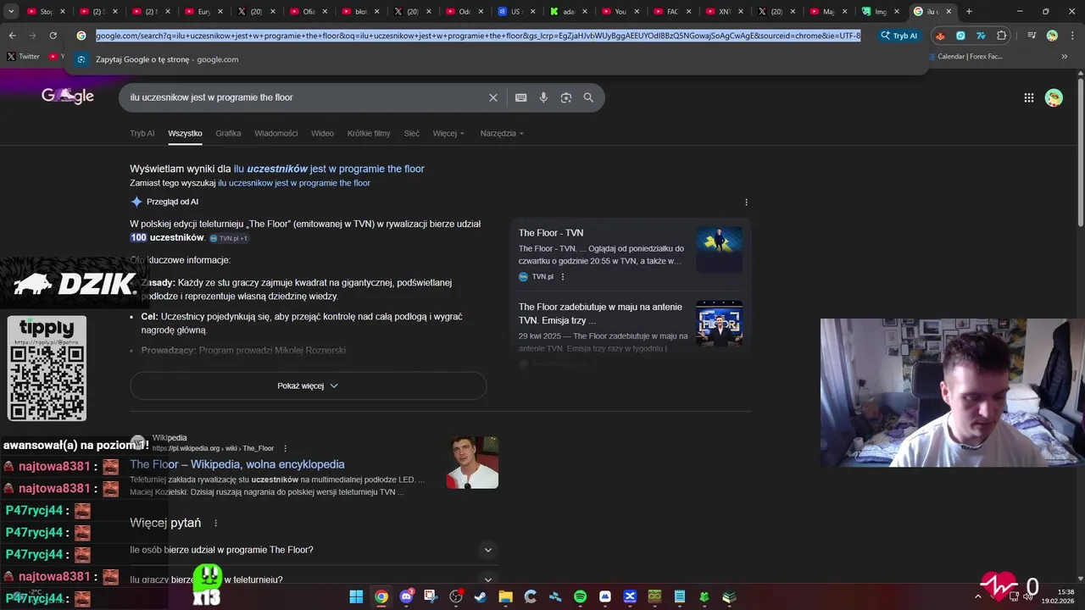
Task: Expand AI overview with Pokaż więcej
Action: point(308,385)
